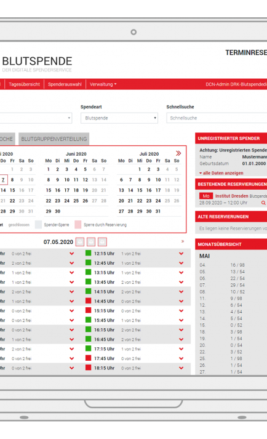
Task: Open the Verwaltung dropdown menu
Action: pyautogui.click(x=103, y=84)
